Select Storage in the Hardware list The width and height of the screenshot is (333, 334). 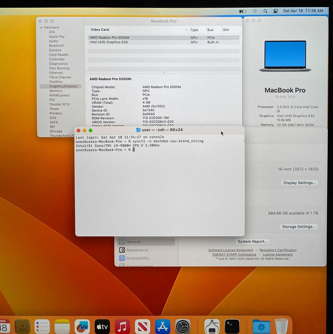(x=56, y=131)
